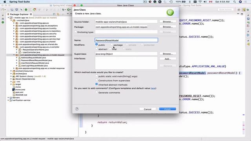Collapse the ui.contoller package
251x141 pixels.
(x=14, y=47)
